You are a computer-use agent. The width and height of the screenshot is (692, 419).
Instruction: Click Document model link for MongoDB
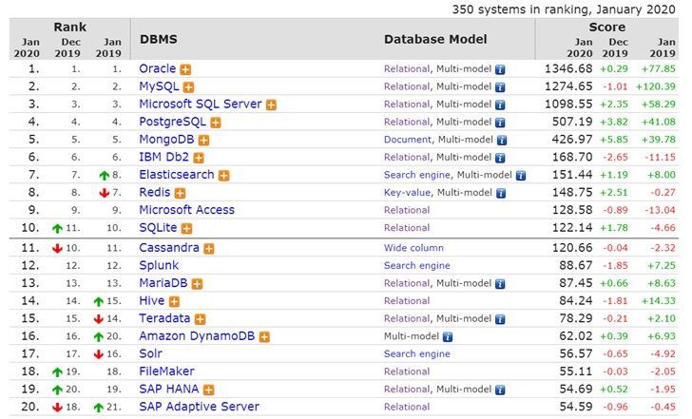408,140
